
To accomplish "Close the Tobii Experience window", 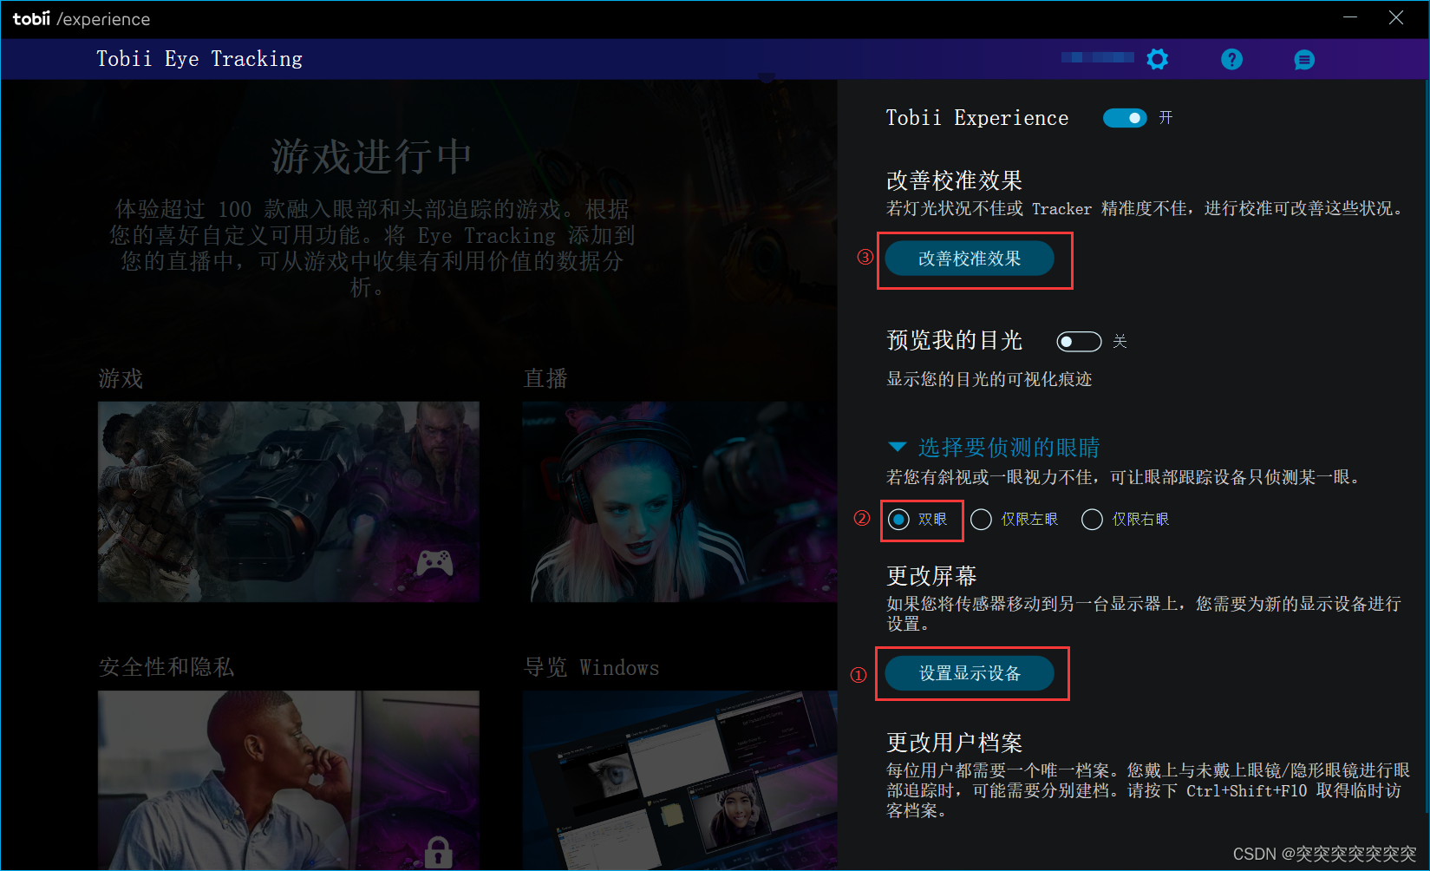I will click(x=1396, y=17).
